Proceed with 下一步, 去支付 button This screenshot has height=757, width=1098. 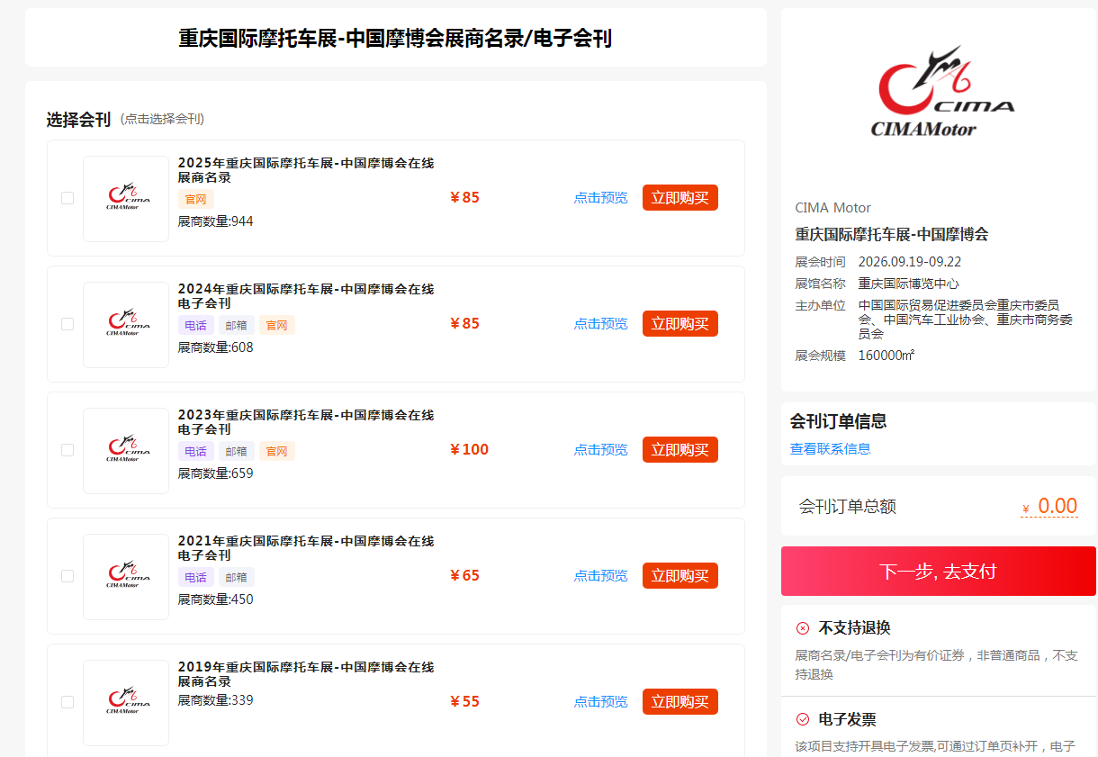(x=938, y=572)
